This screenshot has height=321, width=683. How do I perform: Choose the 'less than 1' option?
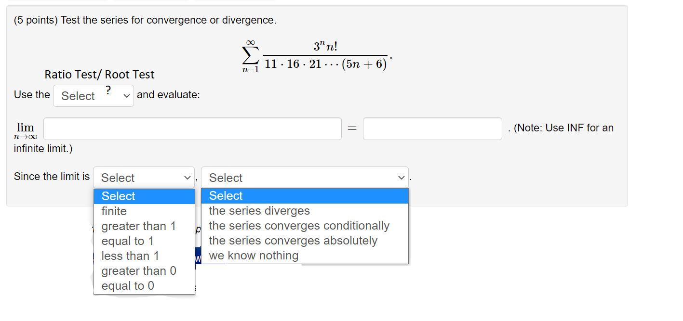point(130,256)
